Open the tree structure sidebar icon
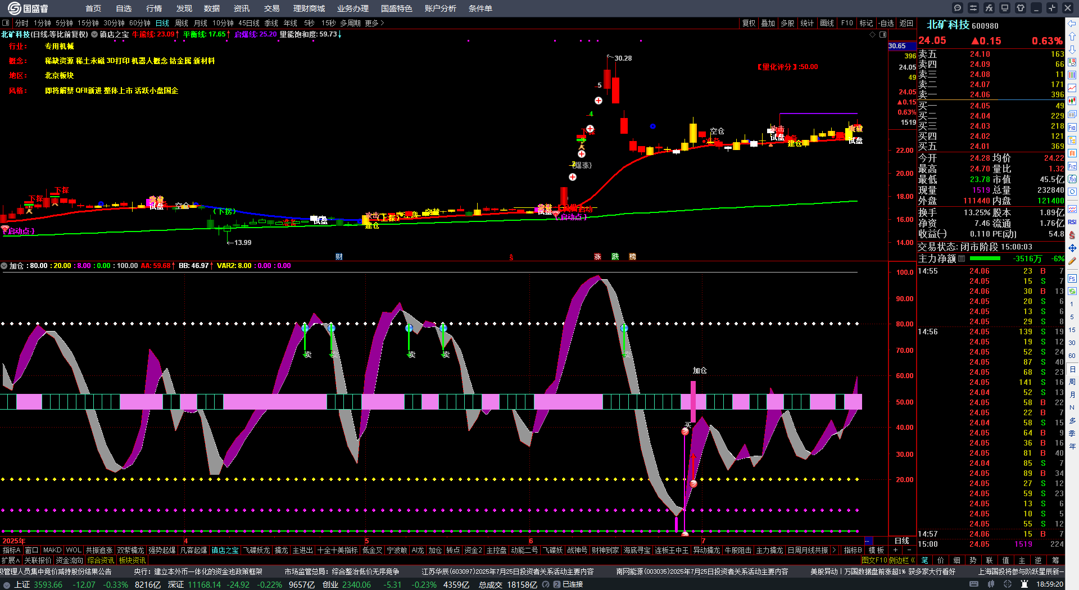Image resolution: width=1079 pixels, height=590 pixels. point(1072,140)
